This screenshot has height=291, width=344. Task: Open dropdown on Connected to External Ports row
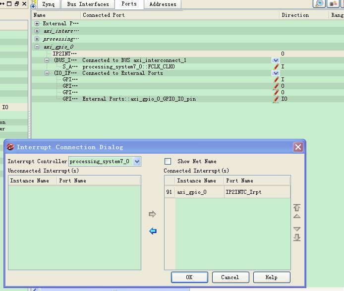(276, 73)
